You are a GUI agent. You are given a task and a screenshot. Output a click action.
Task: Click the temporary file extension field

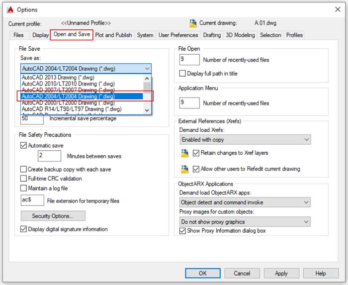tap(32, 200)
